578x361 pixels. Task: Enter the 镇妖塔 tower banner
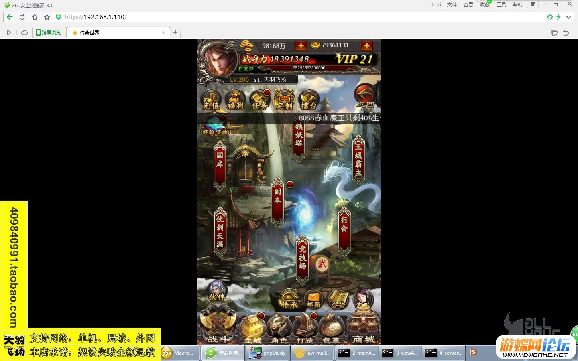(x=299, y=139)
